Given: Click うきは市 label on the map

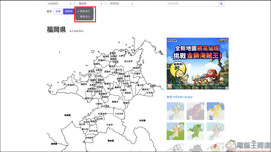Looking at the screenshot, I should click(x=119, y=114).
